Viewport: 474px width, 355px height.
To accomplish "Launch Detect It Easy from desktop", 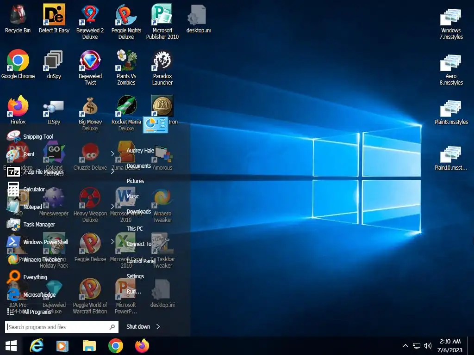I will [54, 18].
